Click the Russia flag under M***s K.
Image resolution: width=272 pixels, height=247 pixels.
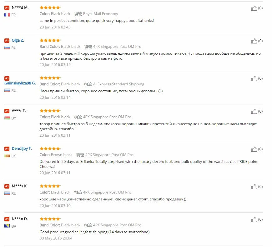click(x=7, y=193)
